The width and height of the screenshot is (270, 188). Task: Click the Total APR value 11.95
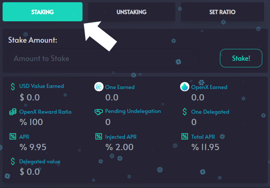coord(205,147)
